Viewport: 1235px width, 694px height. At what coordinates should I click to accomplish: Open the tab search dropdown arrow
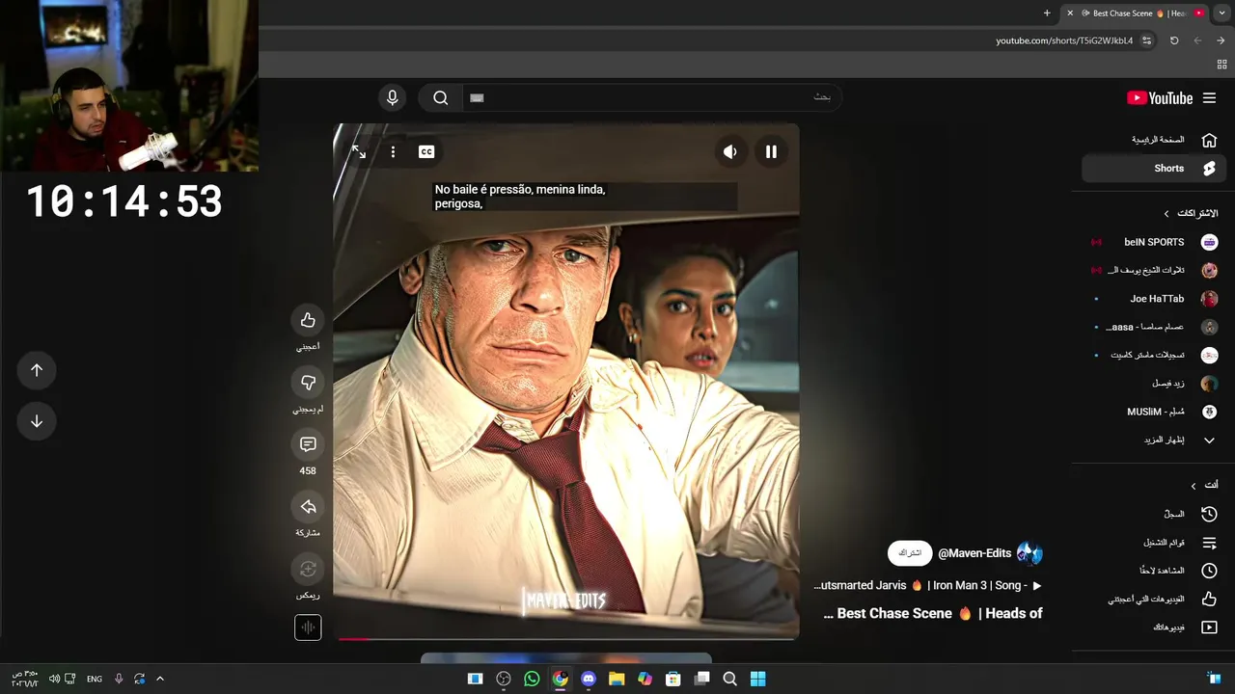(x=1221, y=13)
